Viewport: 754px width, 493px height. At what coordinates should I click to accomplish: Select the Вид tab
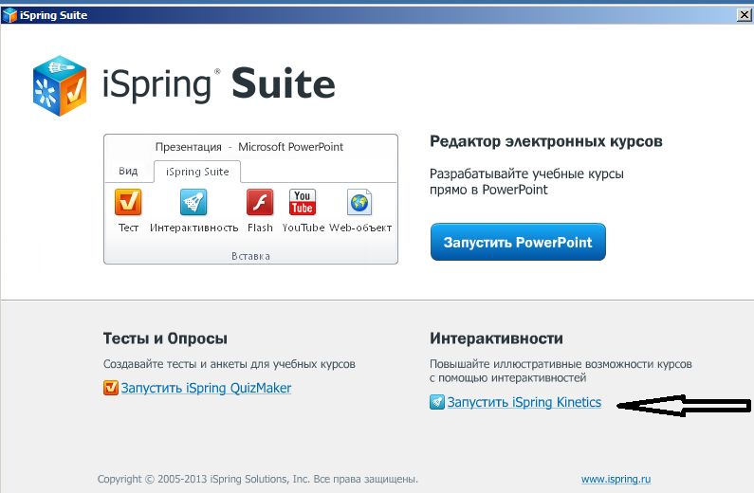(128, 171)
